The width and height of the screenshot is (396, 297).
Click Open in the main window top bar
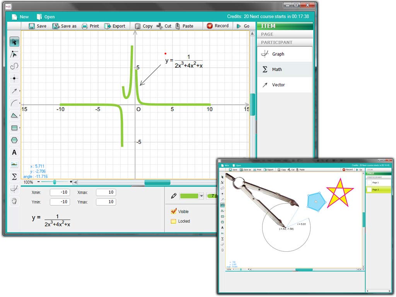46,17
